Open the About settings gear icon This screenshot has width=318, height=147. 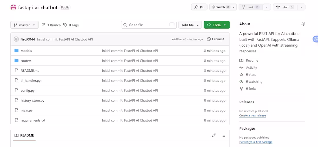(x=303, y=24)
